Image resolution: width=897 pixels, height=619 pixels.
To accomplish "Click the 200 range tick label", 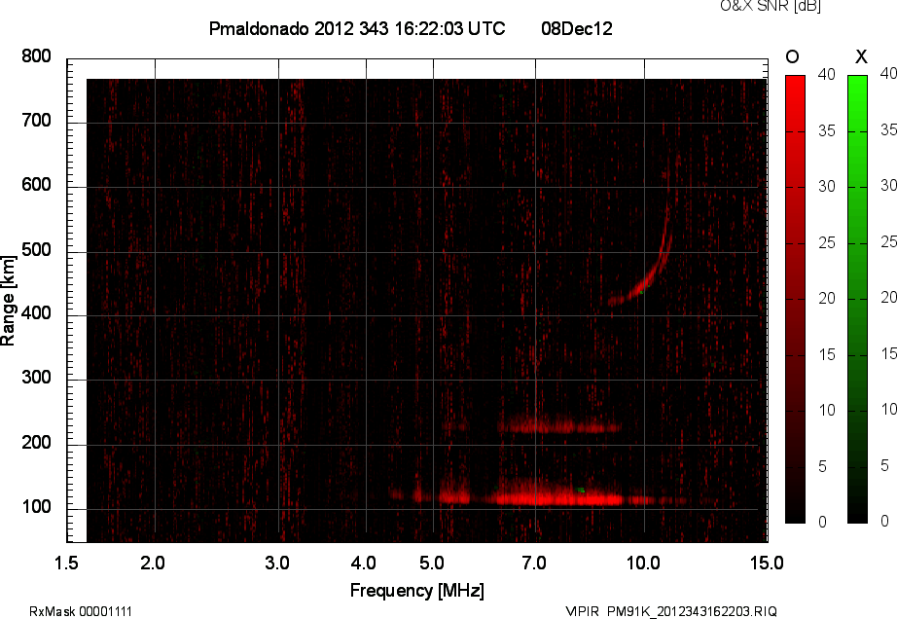I will point(36,443).
